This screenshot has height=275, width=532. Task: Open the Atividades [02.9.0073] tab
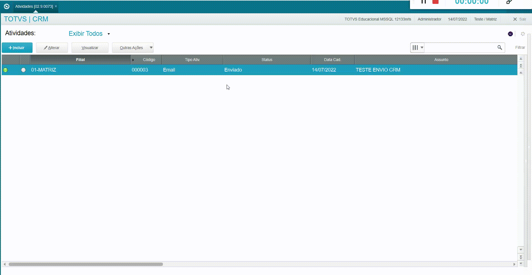point(34,6)
